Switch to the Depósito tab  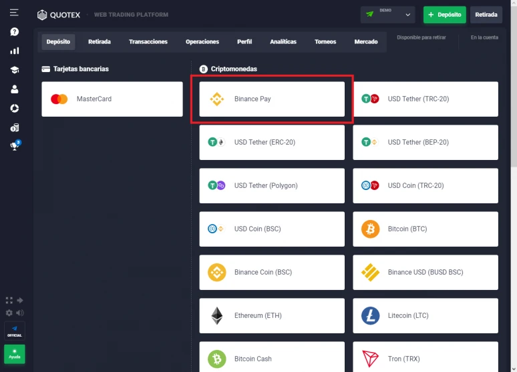tap(58, 42)
